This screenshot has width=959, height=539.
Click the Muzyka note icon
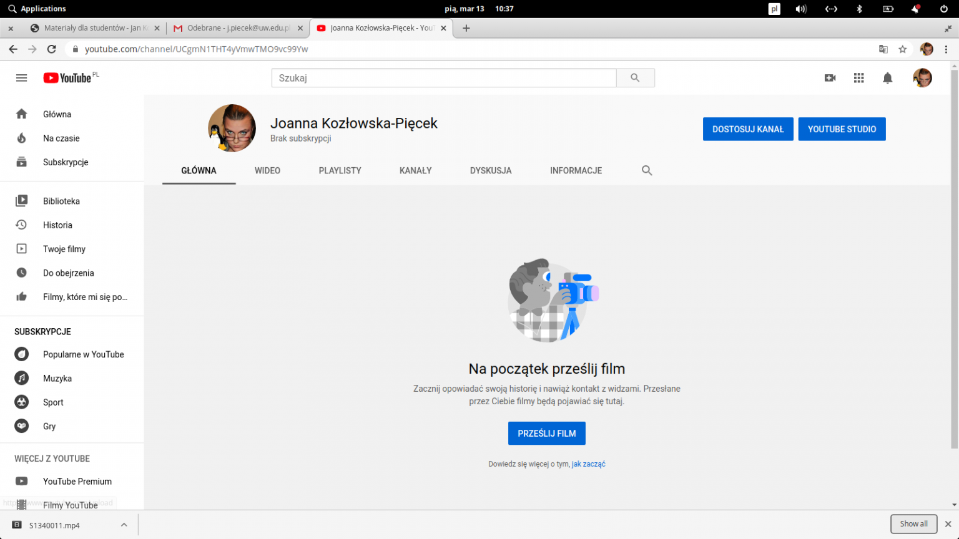pyautogui.click(x=22, y=378)
